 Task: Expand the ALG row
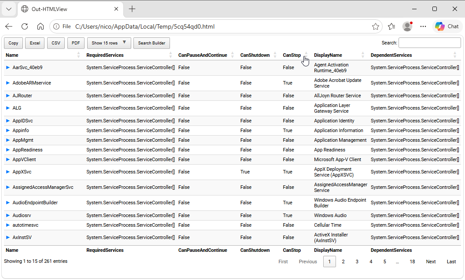click(8, 108)
